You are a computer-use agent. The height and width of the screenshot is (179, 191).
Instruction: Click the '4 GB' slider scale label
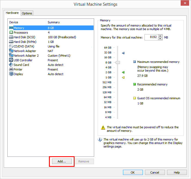click(108, 68)
